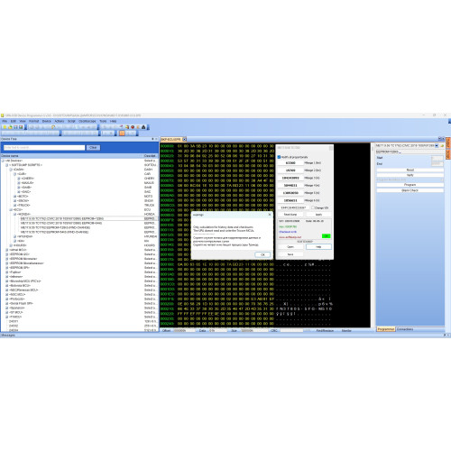The height and width of the screenshot is (451, 451).
Task: Click the device search text box
Action: [44, 148]
